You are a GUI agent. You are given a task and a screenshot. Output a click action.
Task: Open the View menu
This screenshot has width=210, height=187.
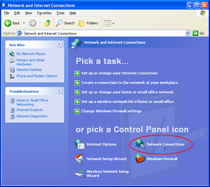(29, 13)
